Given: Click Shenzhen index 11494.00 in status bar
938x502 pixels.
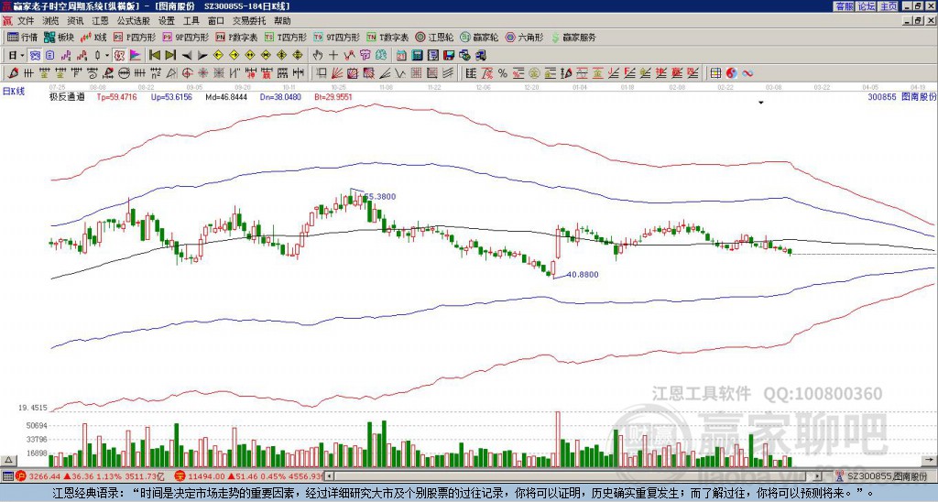Looking at the screenshot, I should (208, 476).
